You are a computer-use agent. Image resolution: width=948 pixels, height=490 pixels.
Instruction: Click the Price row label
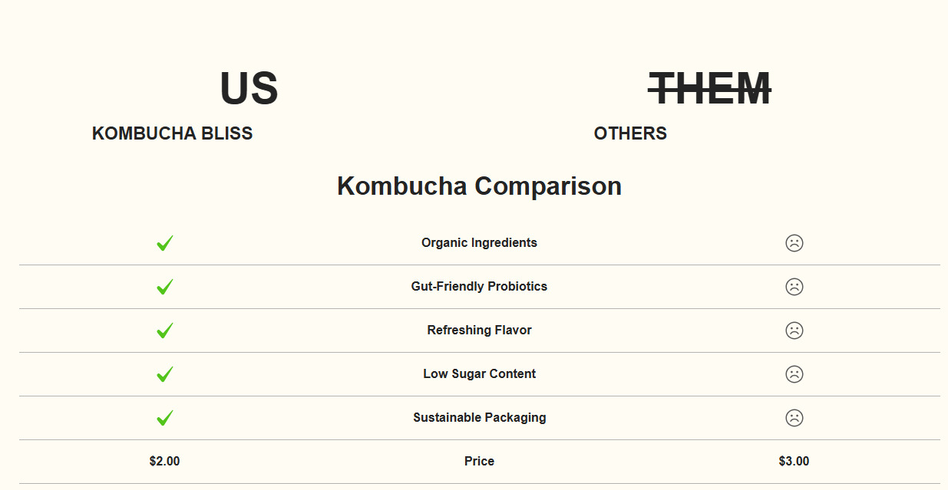tap(479, 462)
